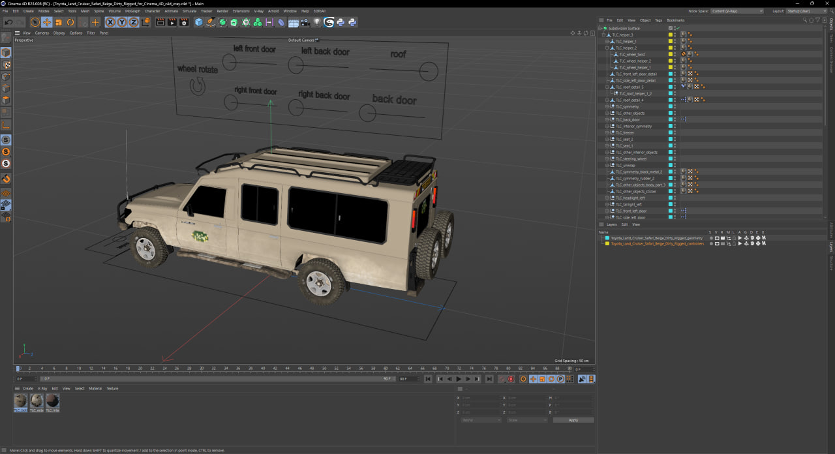Select the Scale tool in top toolbar
Viewport: 835px width, 454px height.
pyautogui.click(x=59, y=22)
